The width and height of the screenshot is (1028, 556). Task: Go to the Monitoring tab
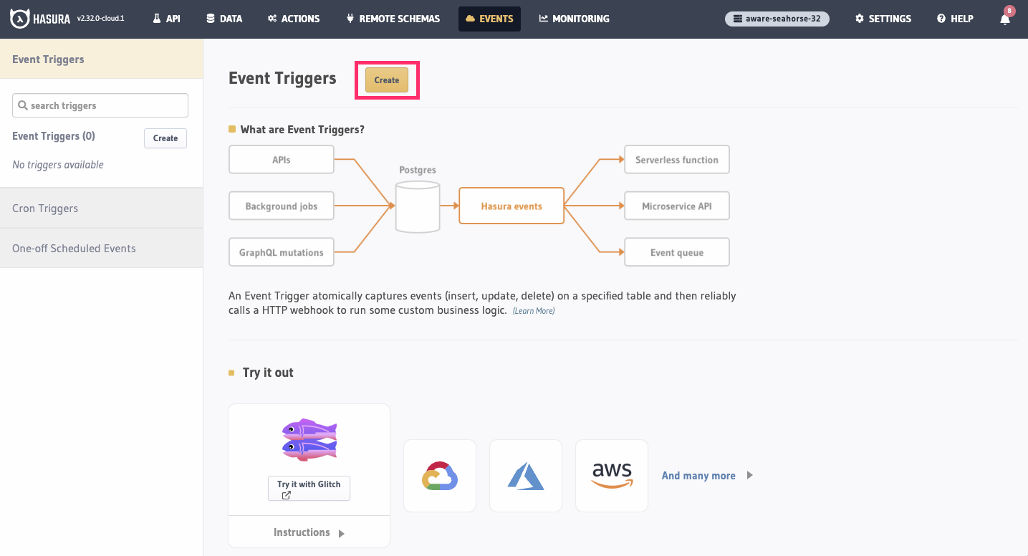(574, 19)
